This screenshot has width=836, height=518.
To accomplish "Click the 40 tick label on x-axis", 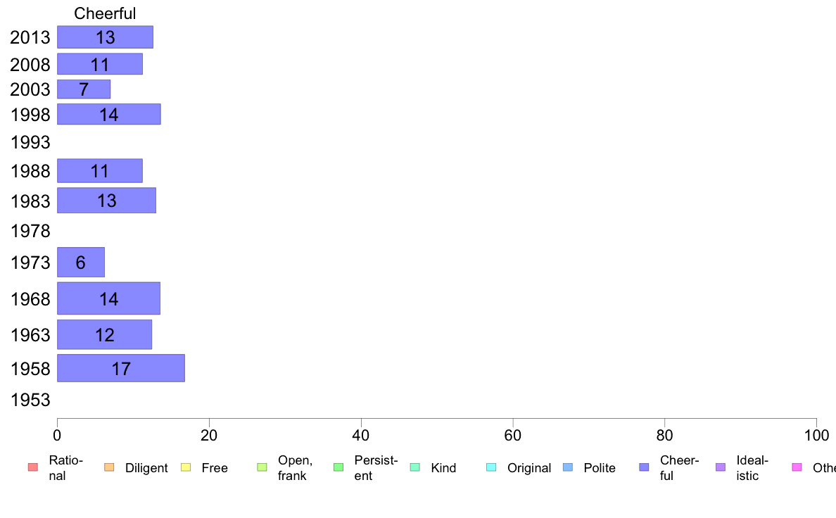I will (360, 436).
